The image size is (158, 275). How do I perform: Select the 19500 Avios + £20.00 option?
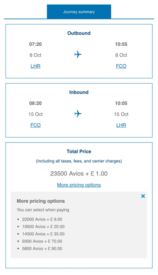[x=43, y=227]
